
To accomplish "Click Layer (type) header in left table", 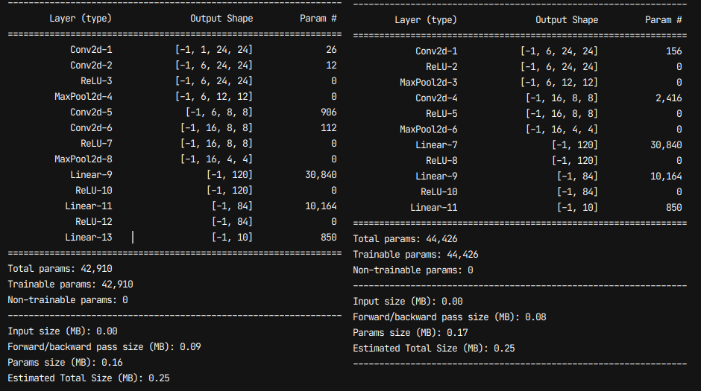I will click(x=81, y=19).
